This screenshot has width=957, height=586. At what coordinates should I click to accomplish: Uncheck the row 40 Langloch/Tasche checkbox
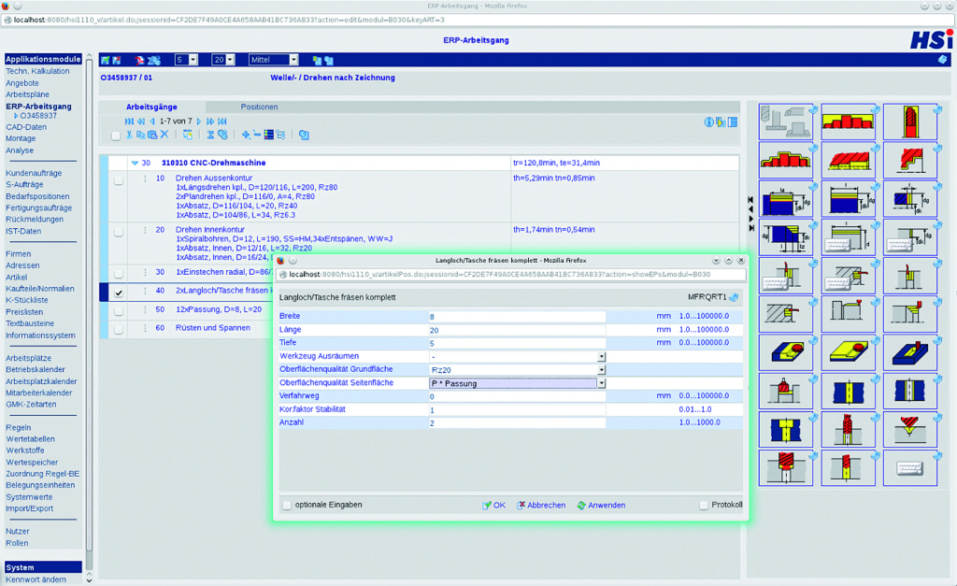[x=119, y=293]
